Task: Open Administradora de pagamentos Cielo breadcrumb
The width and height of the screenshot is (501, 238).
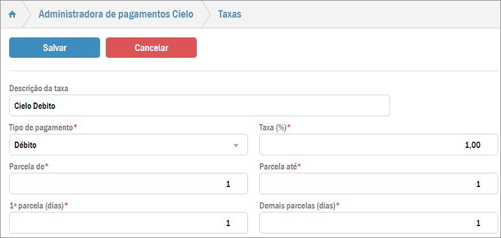Action: [x=116, y=14]
